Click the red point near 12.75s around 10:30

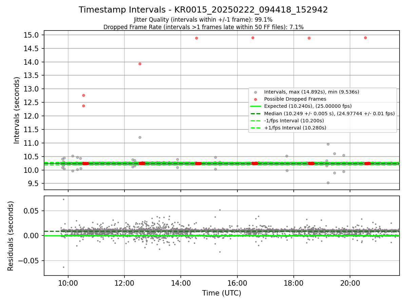83,95
